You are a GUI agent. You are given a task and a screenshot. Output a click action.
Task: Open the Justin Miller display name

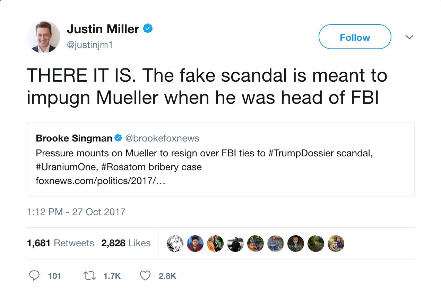click(x=103, y=29)
